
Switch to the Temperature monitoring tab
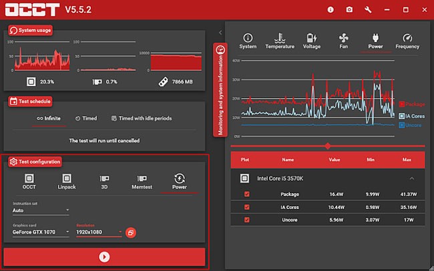point(279,41)
